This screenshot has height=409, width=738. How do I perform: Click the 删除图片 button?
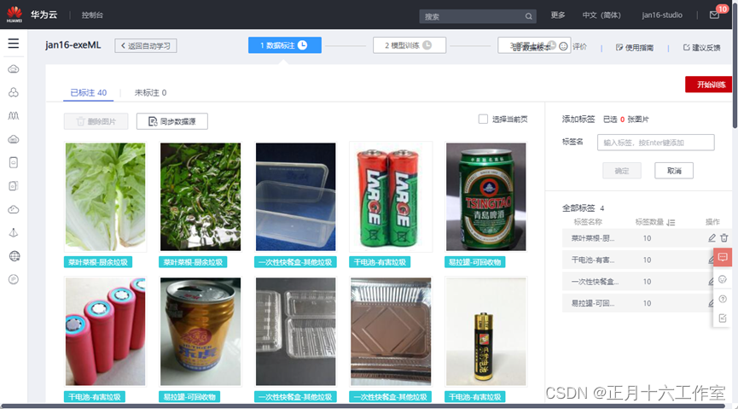point(96,121)
